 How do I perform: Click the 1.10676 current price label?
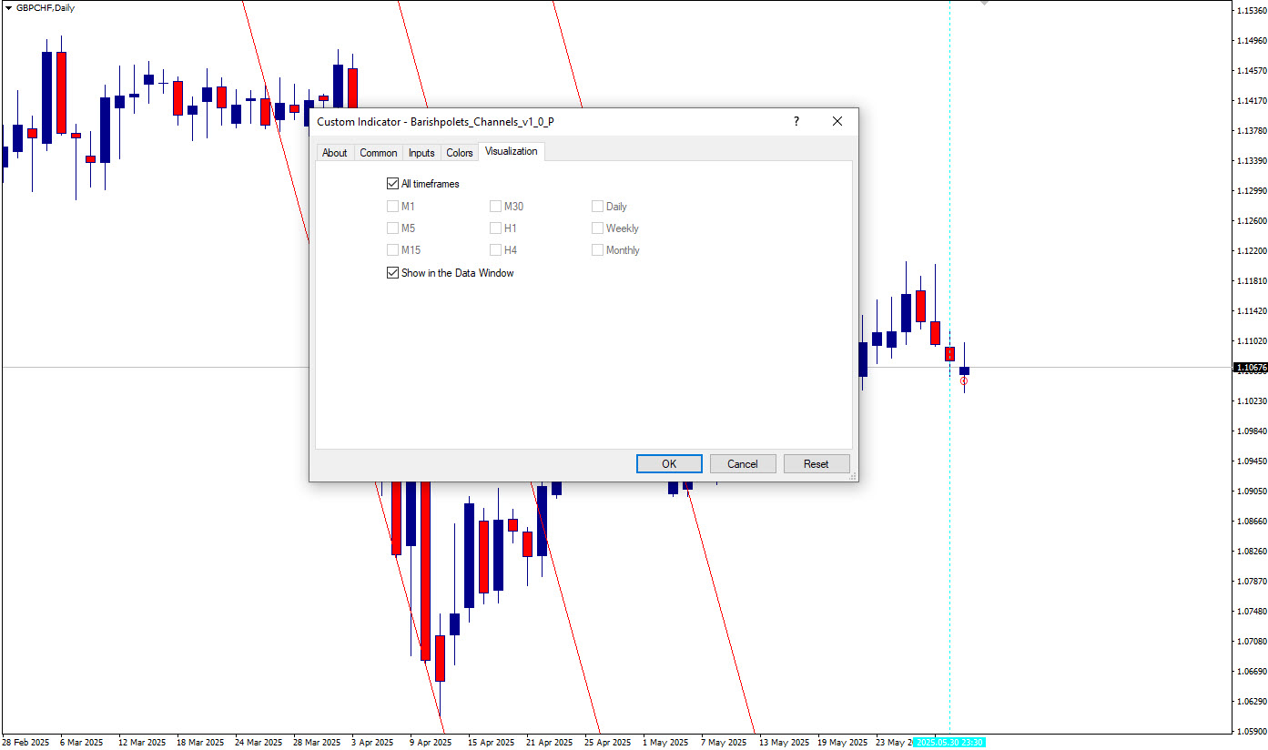click(x=1250, y=368)
